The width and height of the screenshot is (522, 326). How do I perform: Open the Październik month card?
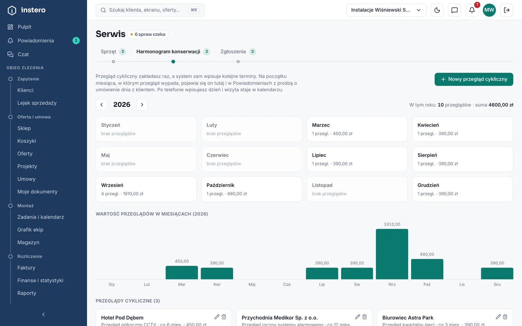252,189
